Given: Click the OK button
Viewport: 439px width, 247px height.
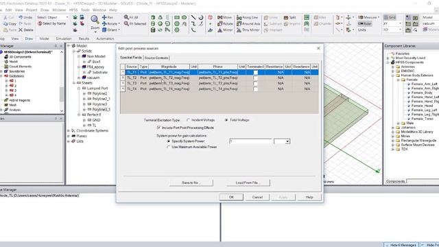Looking at the screenshot, I should coord(231,197).
